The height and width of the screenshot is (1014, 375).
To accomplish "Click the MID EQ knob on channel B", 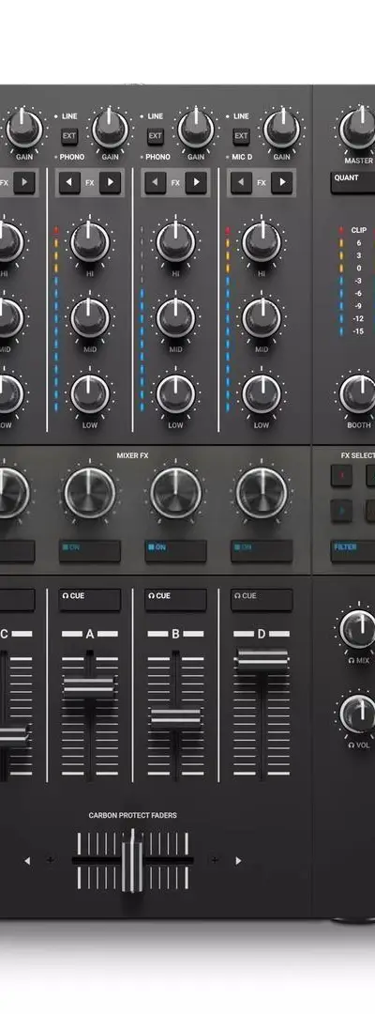I will coord(175,318).
